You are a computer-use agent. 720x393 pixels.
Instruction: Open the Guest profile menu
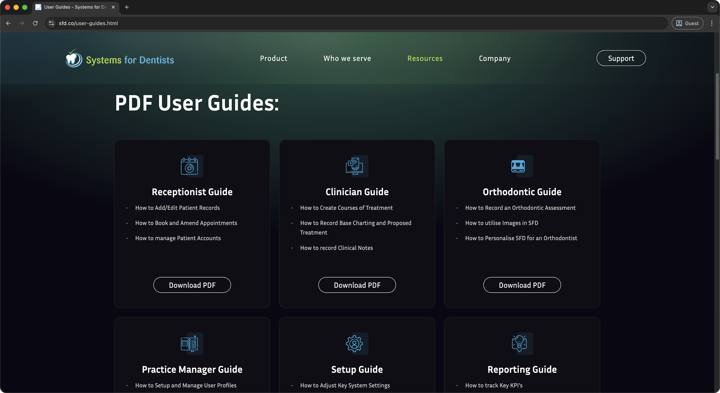pos(687,23)
